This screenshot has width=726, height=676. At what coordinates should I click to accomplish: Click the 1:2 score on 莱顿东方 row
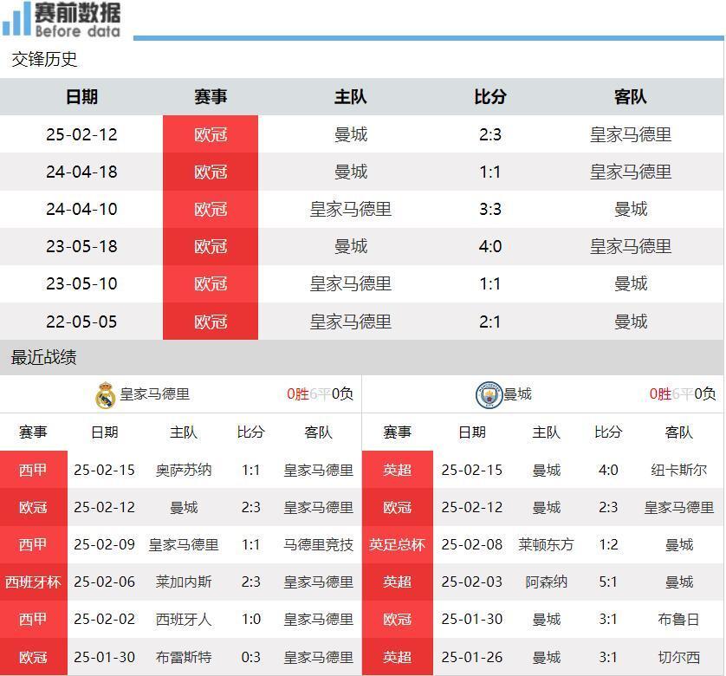coord(608,544)
